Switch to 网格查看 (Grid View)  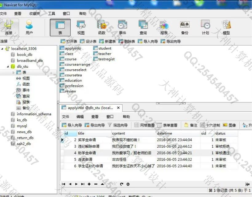click(x=144, y=125)
